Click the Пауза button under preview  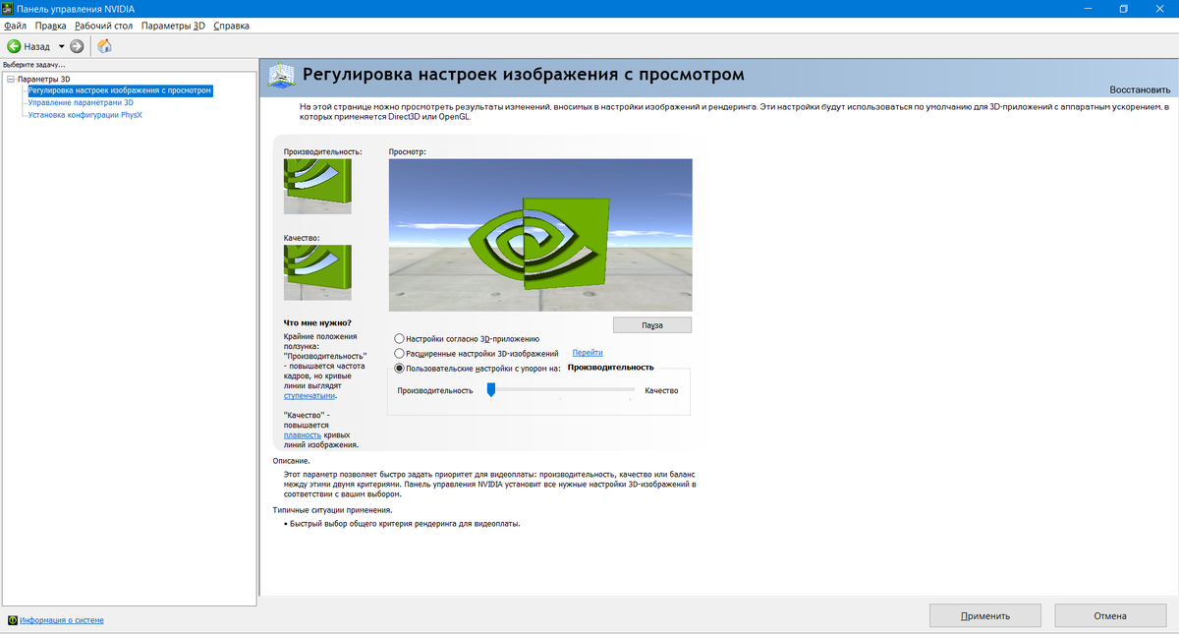652,324
